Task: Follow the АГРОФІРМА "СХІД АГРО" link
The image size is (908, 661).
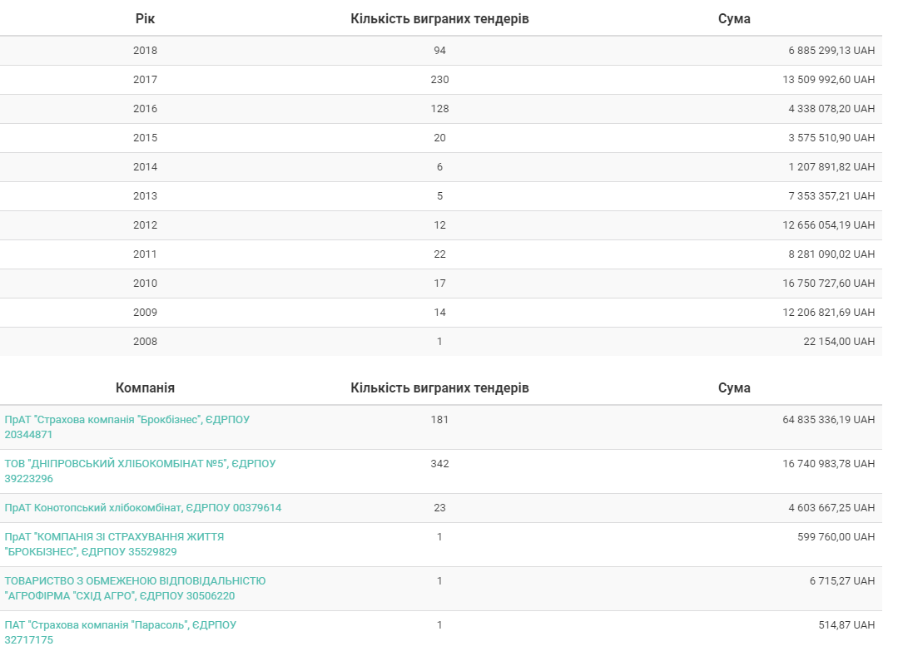Action: [135, 581]
